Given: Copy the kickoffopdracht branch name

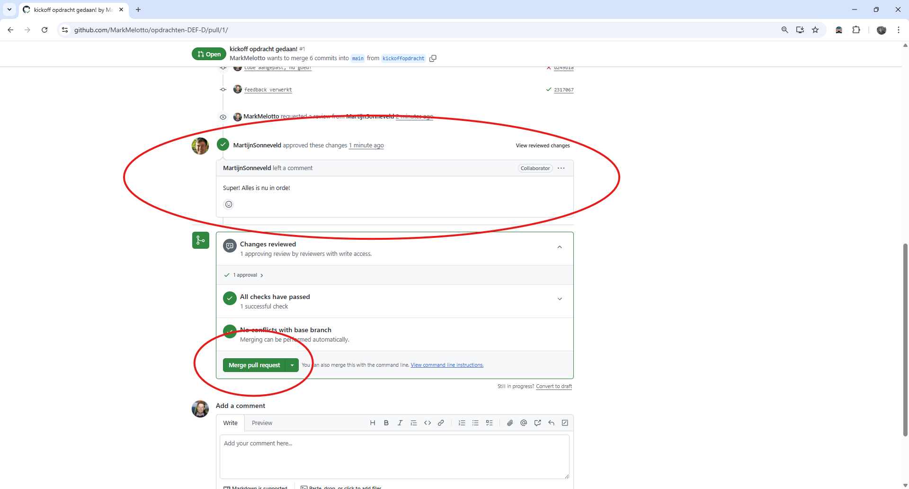Looking at the screenshot, I should [433, 58].
